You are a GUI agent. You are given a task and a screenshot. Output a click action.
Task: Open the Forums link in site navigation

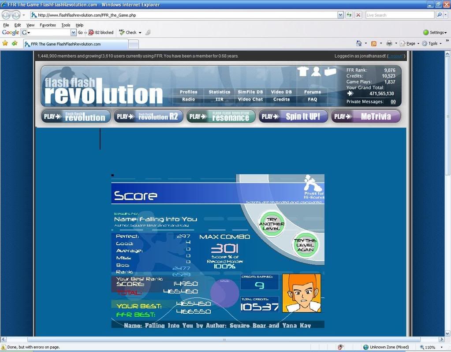[x=312, y=92]
